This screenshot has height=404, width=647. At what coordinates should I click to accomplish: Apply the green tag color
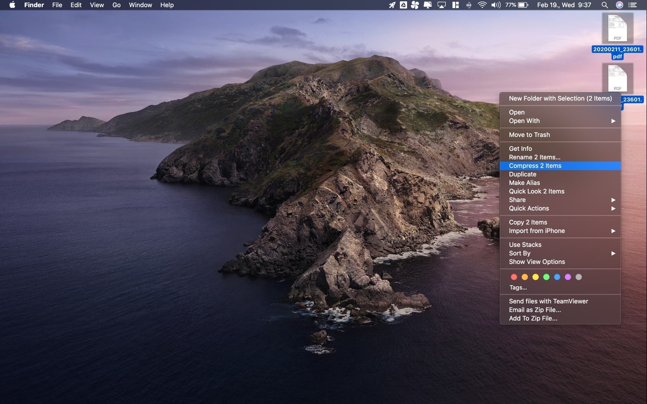pyautogui.click(x=546, y=277)
